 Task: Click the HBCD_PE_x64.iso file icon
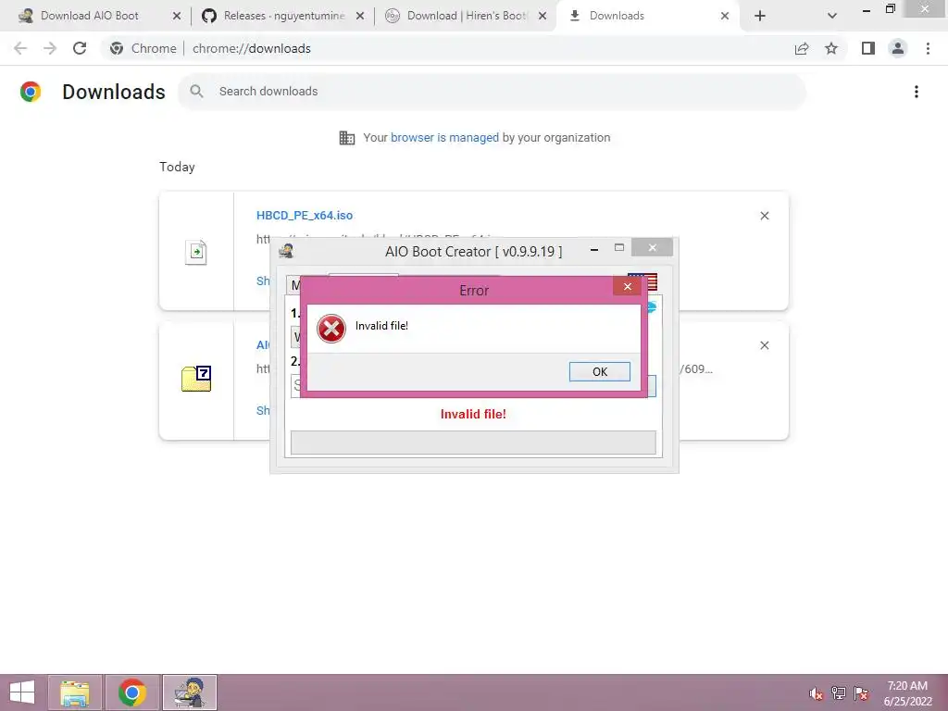[196, 252]
